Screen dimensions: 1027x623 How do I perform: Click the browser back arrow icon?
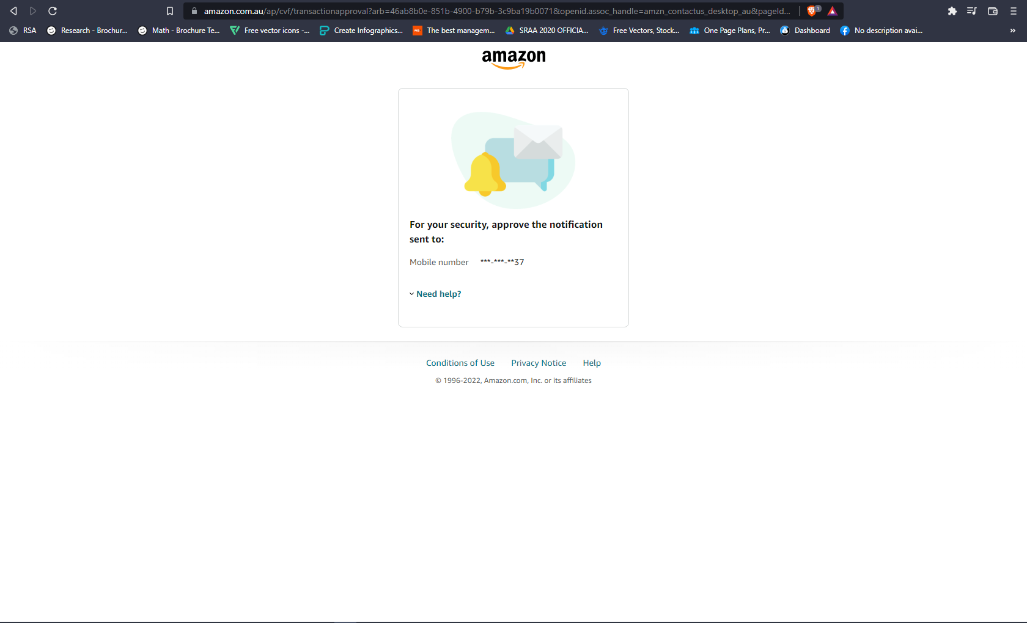[13, 11]
